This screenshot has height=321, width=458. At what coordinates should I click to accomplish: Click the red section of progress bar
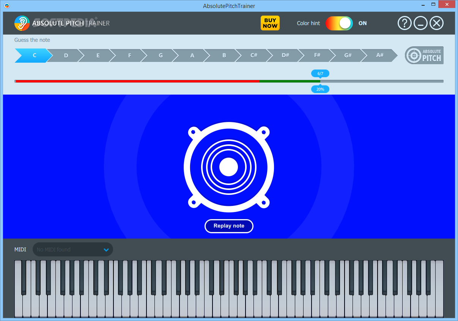click(137, 81)
